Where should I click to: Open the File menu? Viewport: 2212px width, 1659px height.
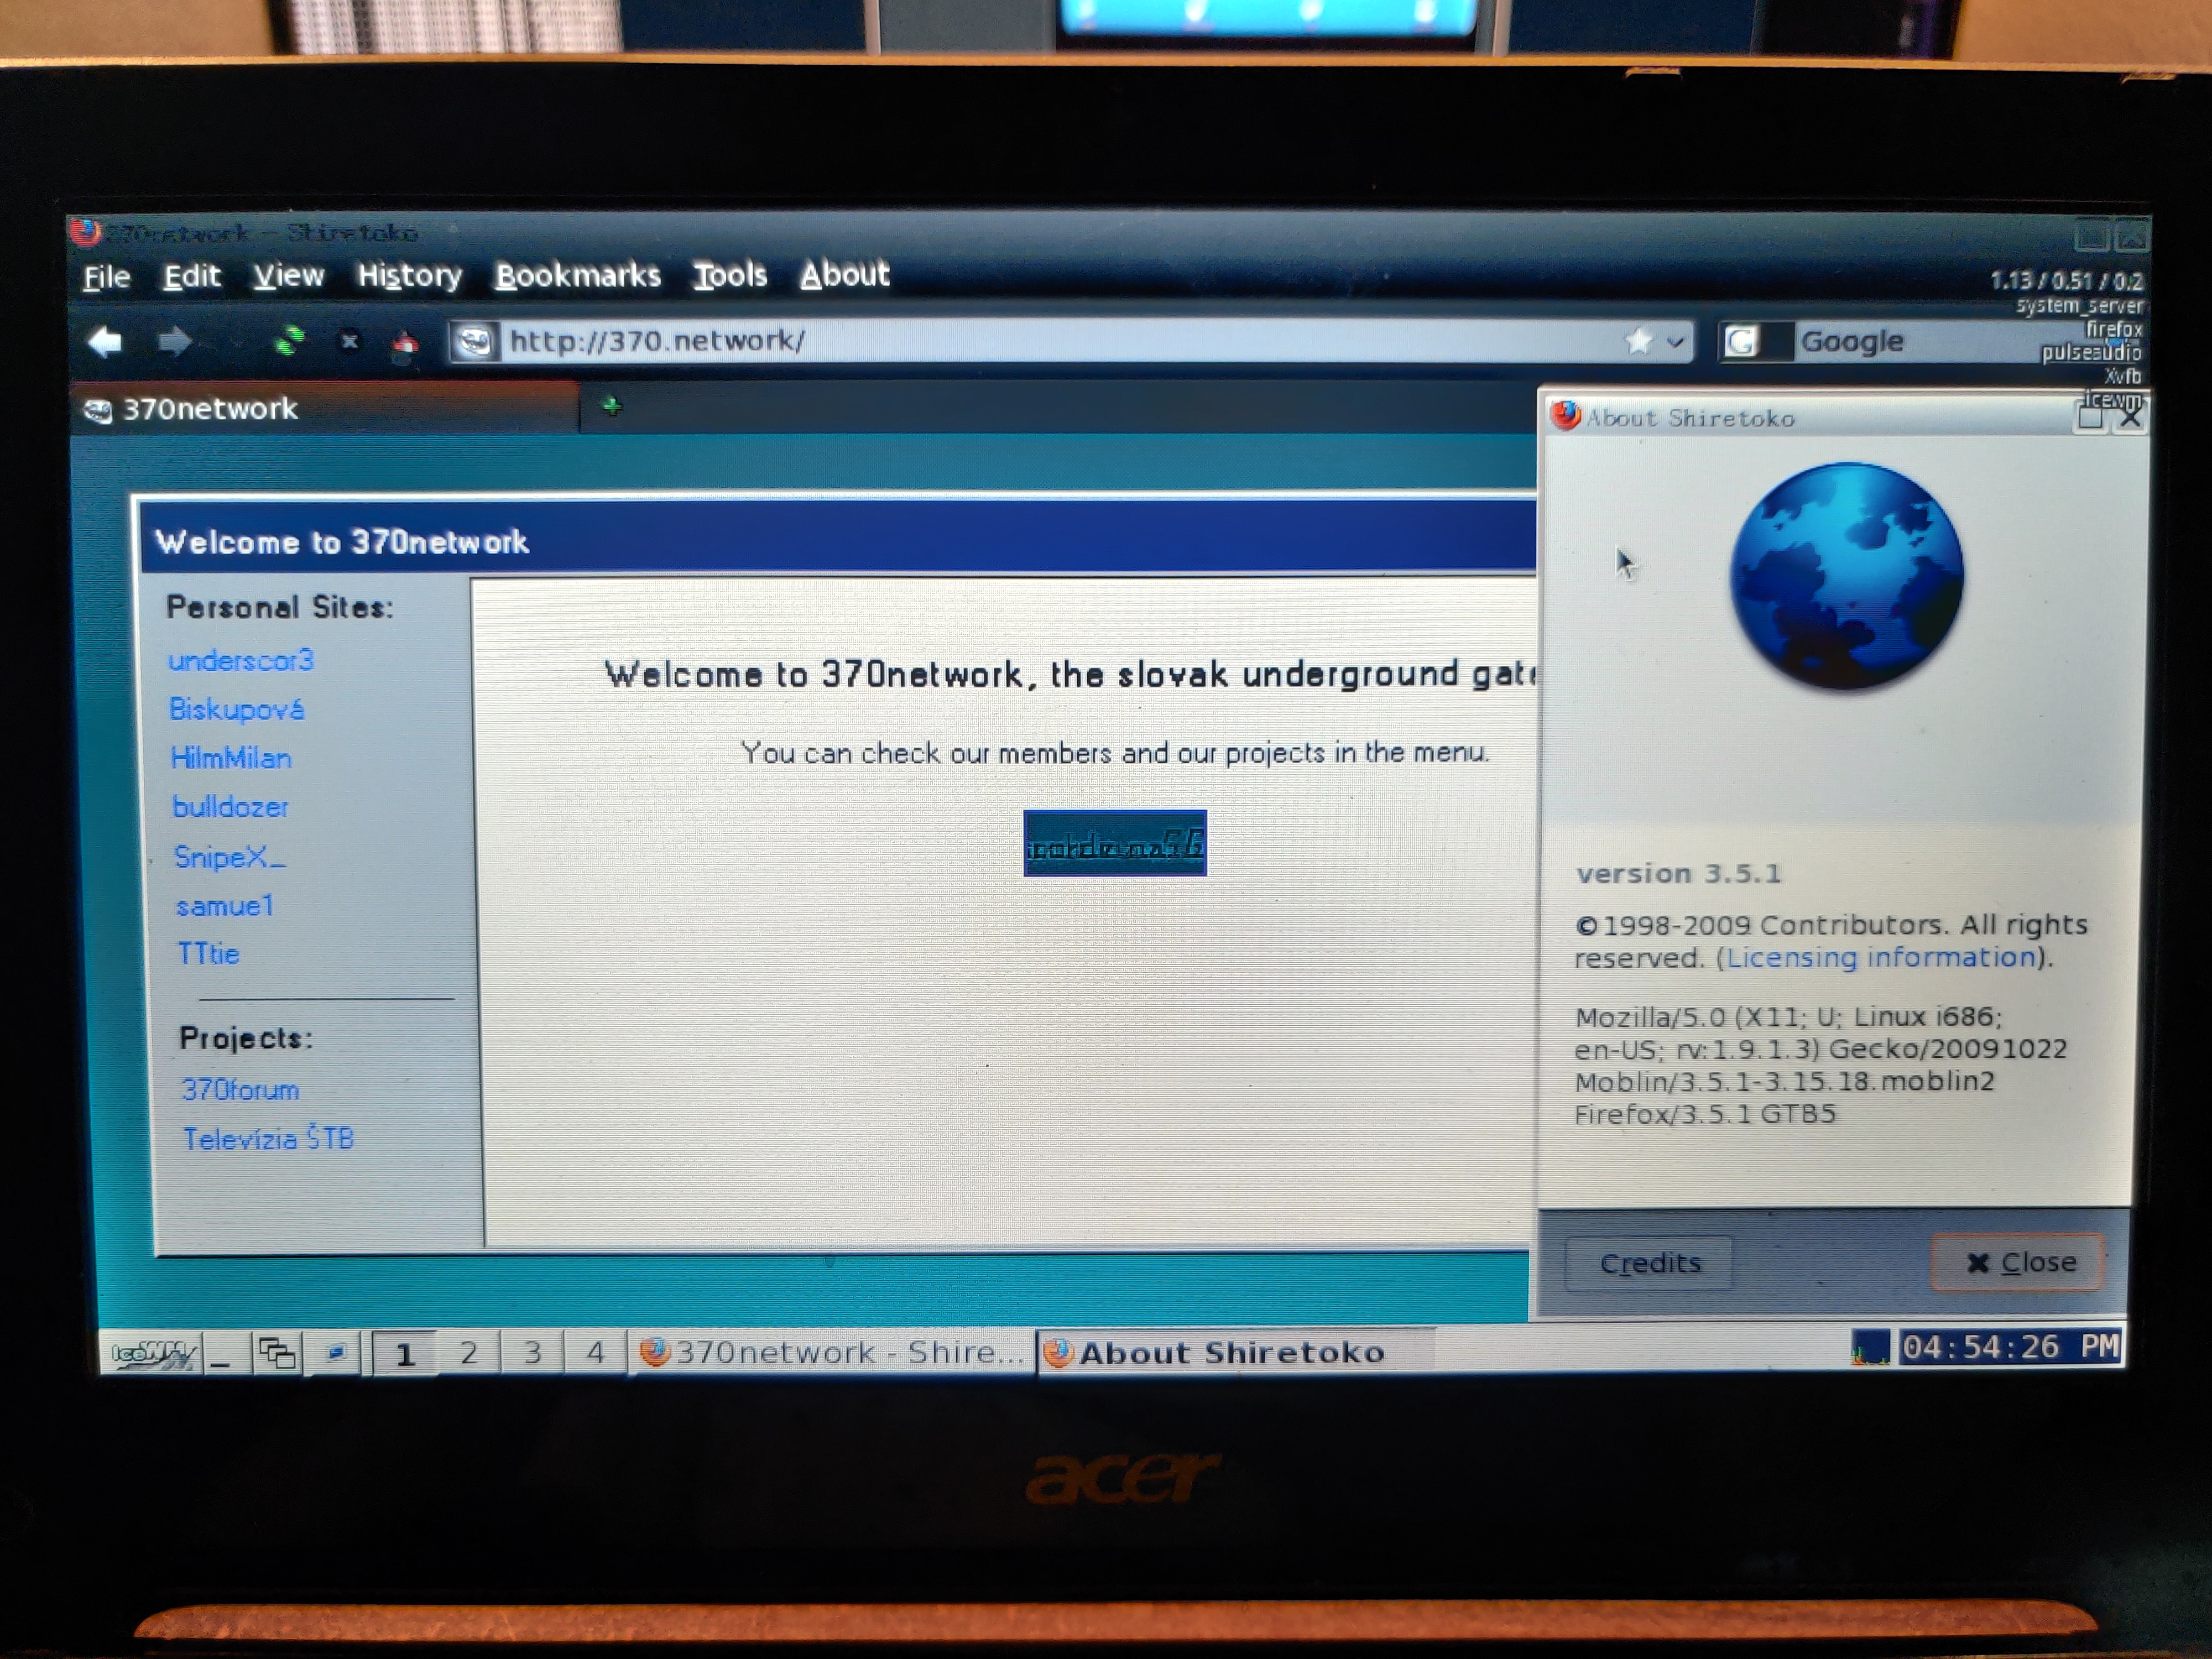pyautogui.click(x=106, y=277)
